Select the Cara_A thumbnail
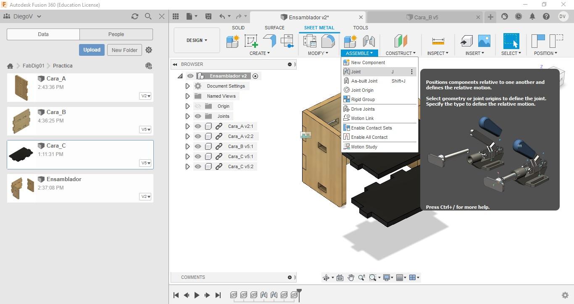Viewport: 574px width, 304px height. 21,88
